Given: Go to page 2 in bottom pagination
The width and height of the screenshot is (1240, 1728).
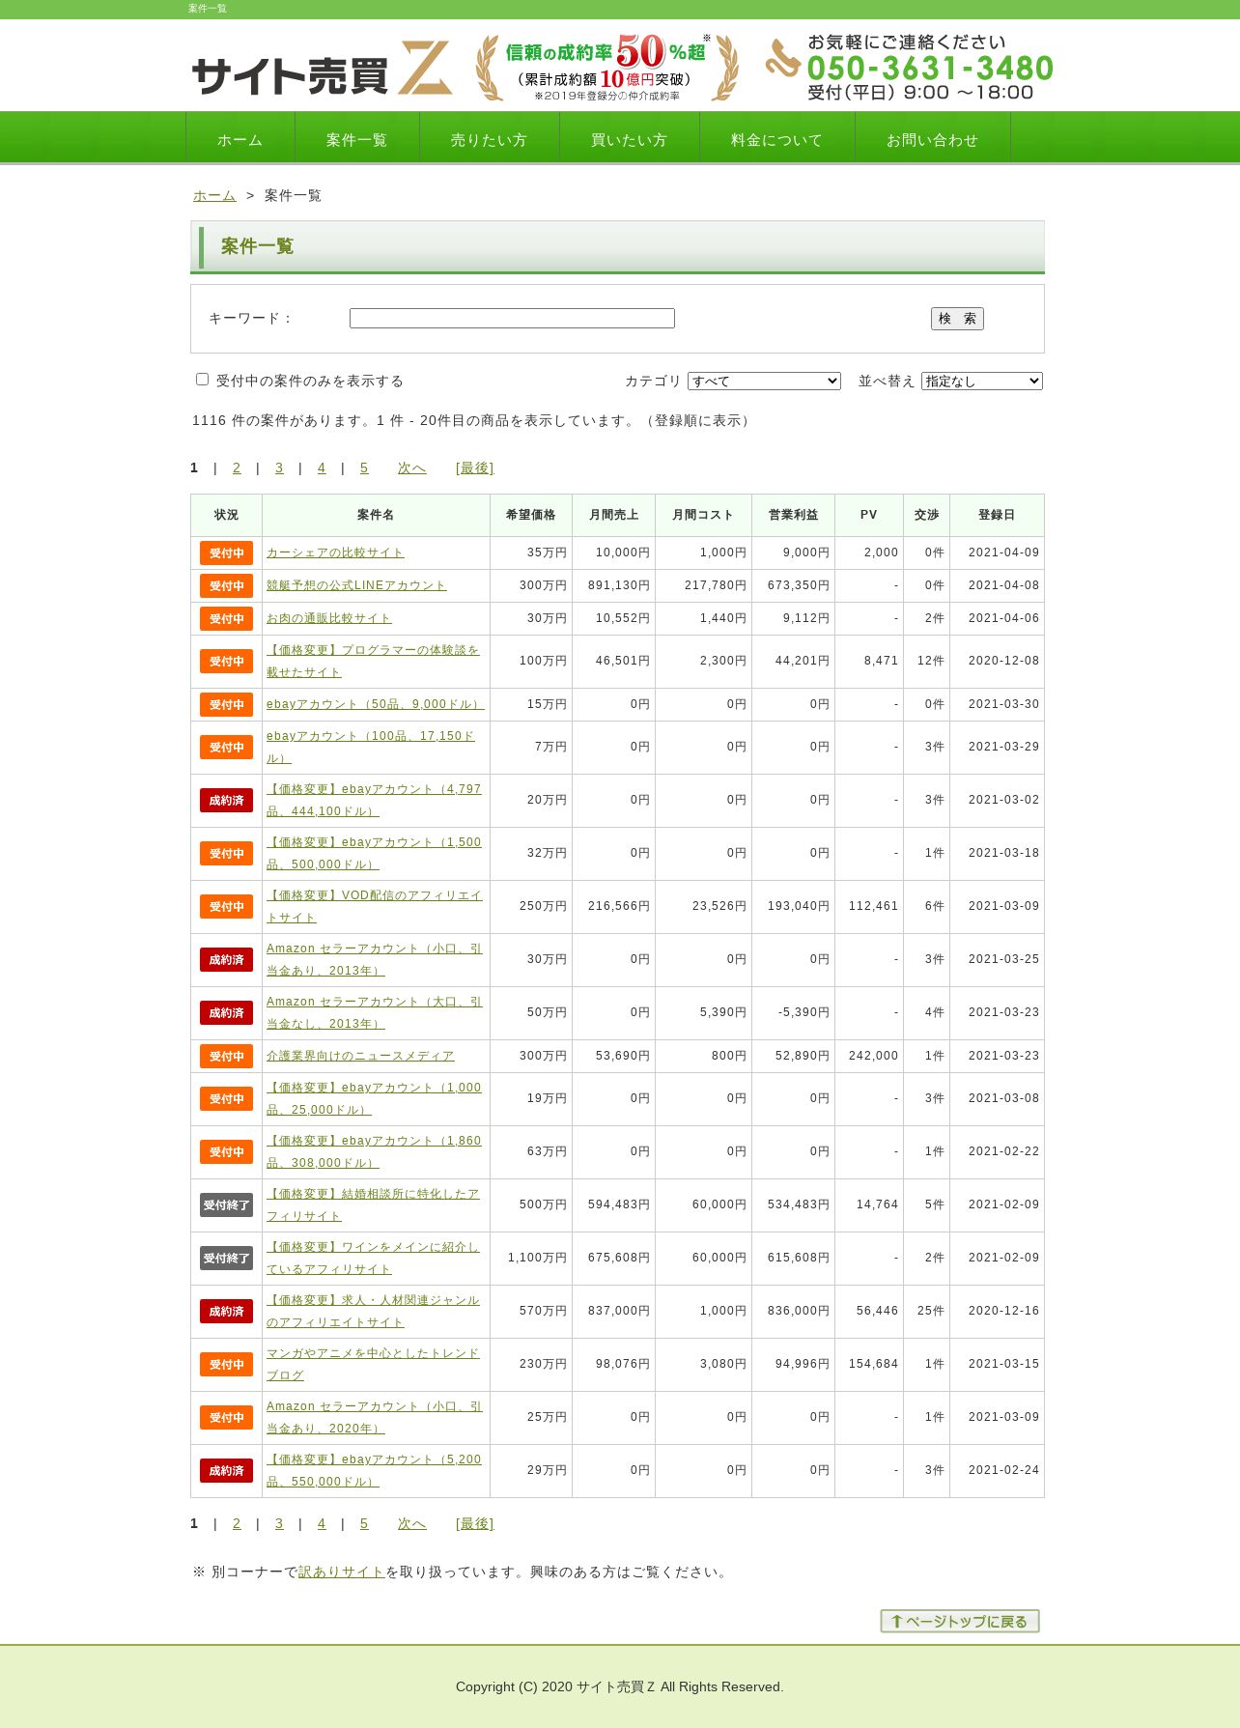Looking at the screenshot, I should pos(237,1523).
